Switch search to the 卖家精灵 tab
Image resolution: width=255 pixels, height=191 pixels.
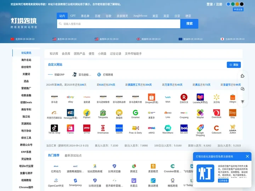point(122,16)
